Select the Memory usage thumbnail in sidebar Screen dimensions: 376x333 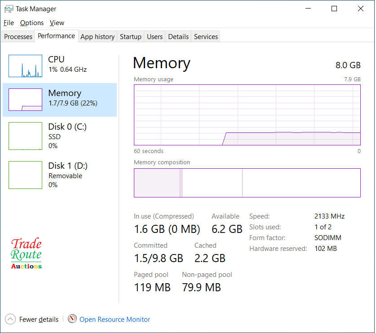(x=25, y=100)
